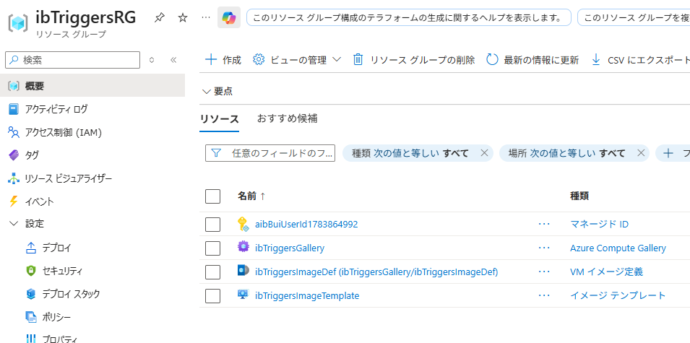The width and height of the screenshot is (690, 343).
Task: Click the ibTriggersImageDef image definition icon
Action: coord(243,271)
